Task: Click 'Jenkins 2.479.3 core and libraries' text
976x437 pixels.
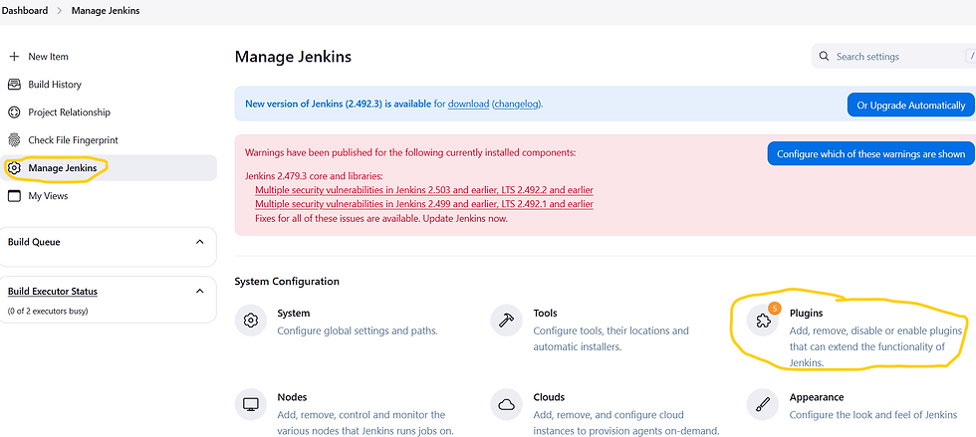Action: [x=314, y=175]
